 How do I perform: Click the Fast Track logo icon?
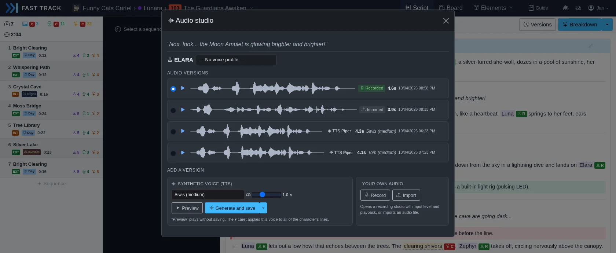click(12, 8)
